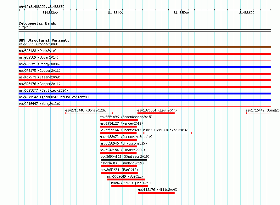This screenshot has height=205, width=280.
Task: Select the nsv3934127 (Wenger2019) label
Action: [x=121, y=123]
